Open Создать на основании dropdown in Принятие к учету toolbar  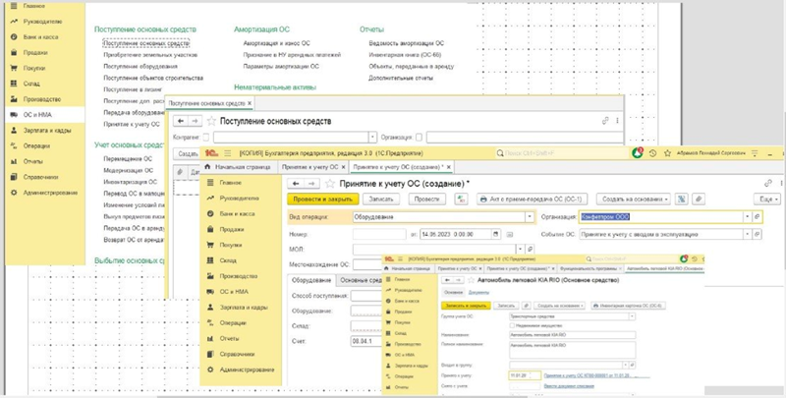634,199
